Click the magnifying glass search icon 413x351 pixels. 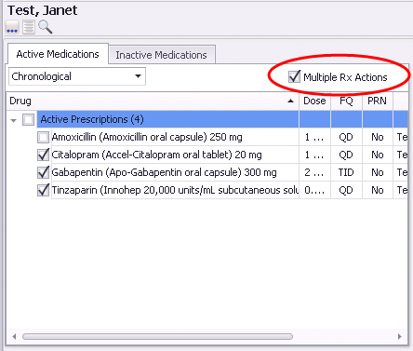point(46,27)
